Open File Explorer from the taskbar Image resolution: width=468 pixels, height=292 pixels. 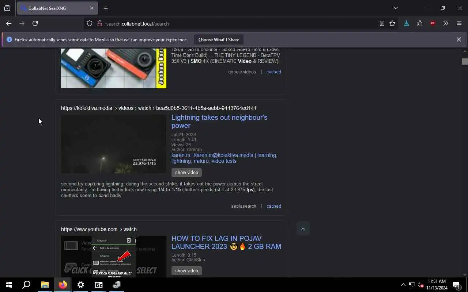(x=45, y=285)
